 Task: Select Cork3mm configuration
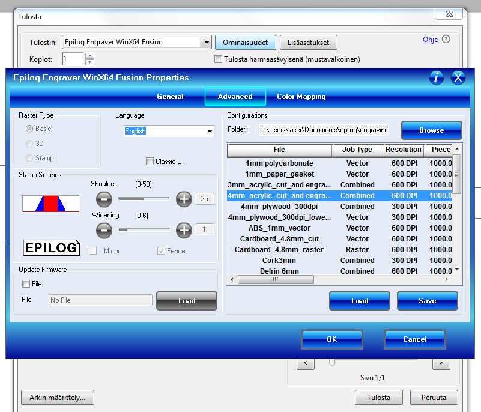pyautogui.click(x=339, y=261)
